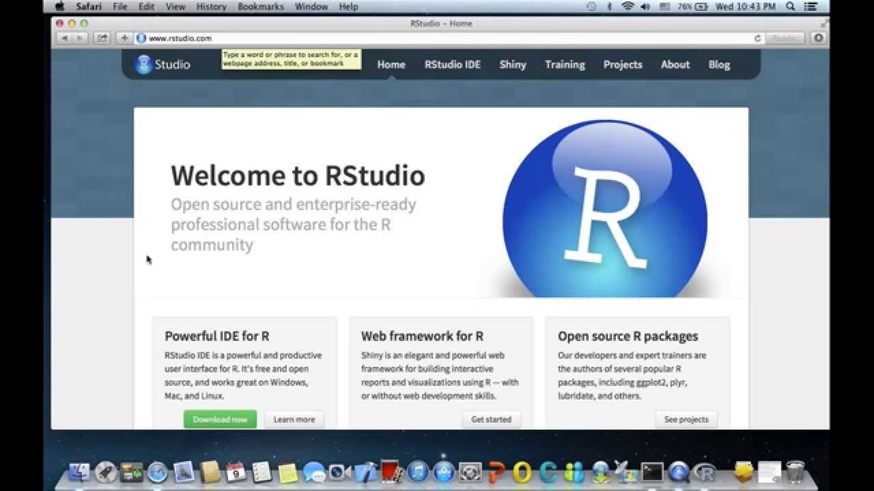Image resolution: width=874 pixels, height=491 pixels.
Task: Open the Trash in the Dock
Action: click(795, 472)
